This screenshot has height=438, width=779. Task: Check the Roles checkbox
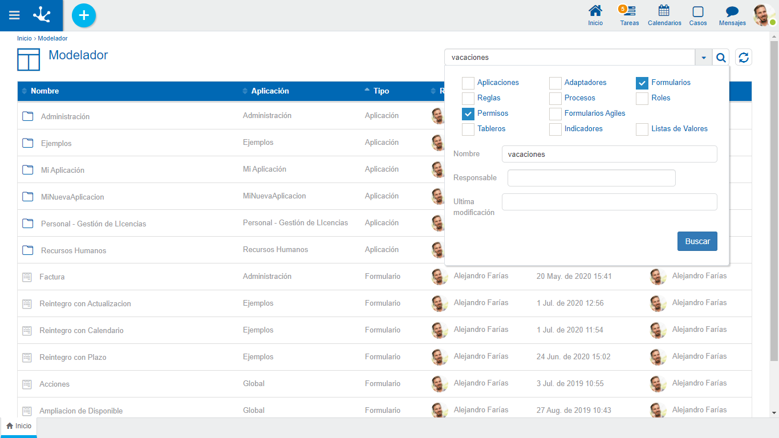pyautogui.click(x=642, y=98)
